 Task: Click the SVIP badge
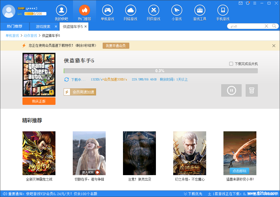[x=21, y=8]
